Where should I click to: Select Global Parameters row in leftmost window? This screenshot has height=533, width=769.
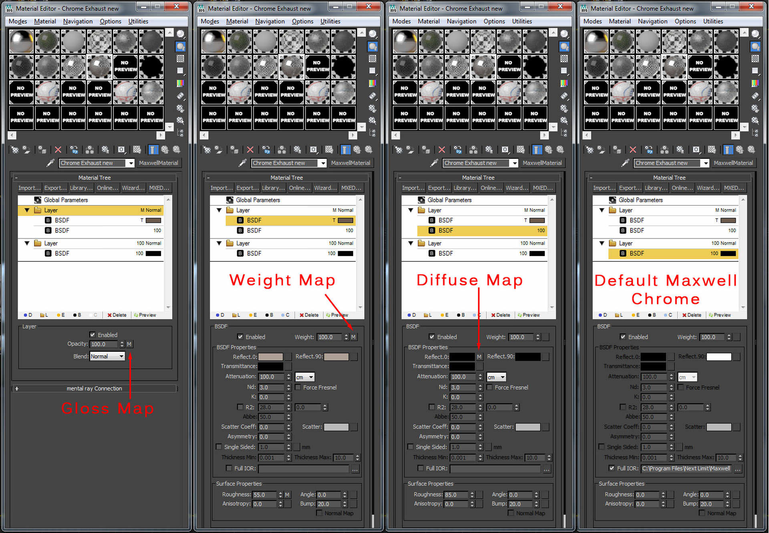[x=91, y=200]
